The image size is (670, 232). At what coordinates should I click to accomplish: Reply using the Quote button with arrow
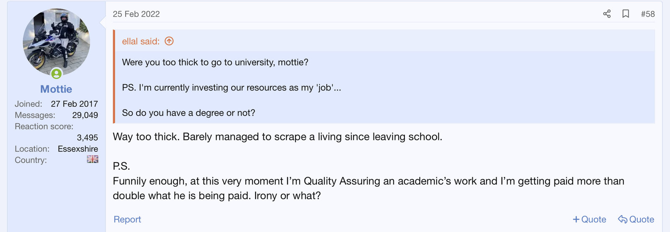click(636, 219)
